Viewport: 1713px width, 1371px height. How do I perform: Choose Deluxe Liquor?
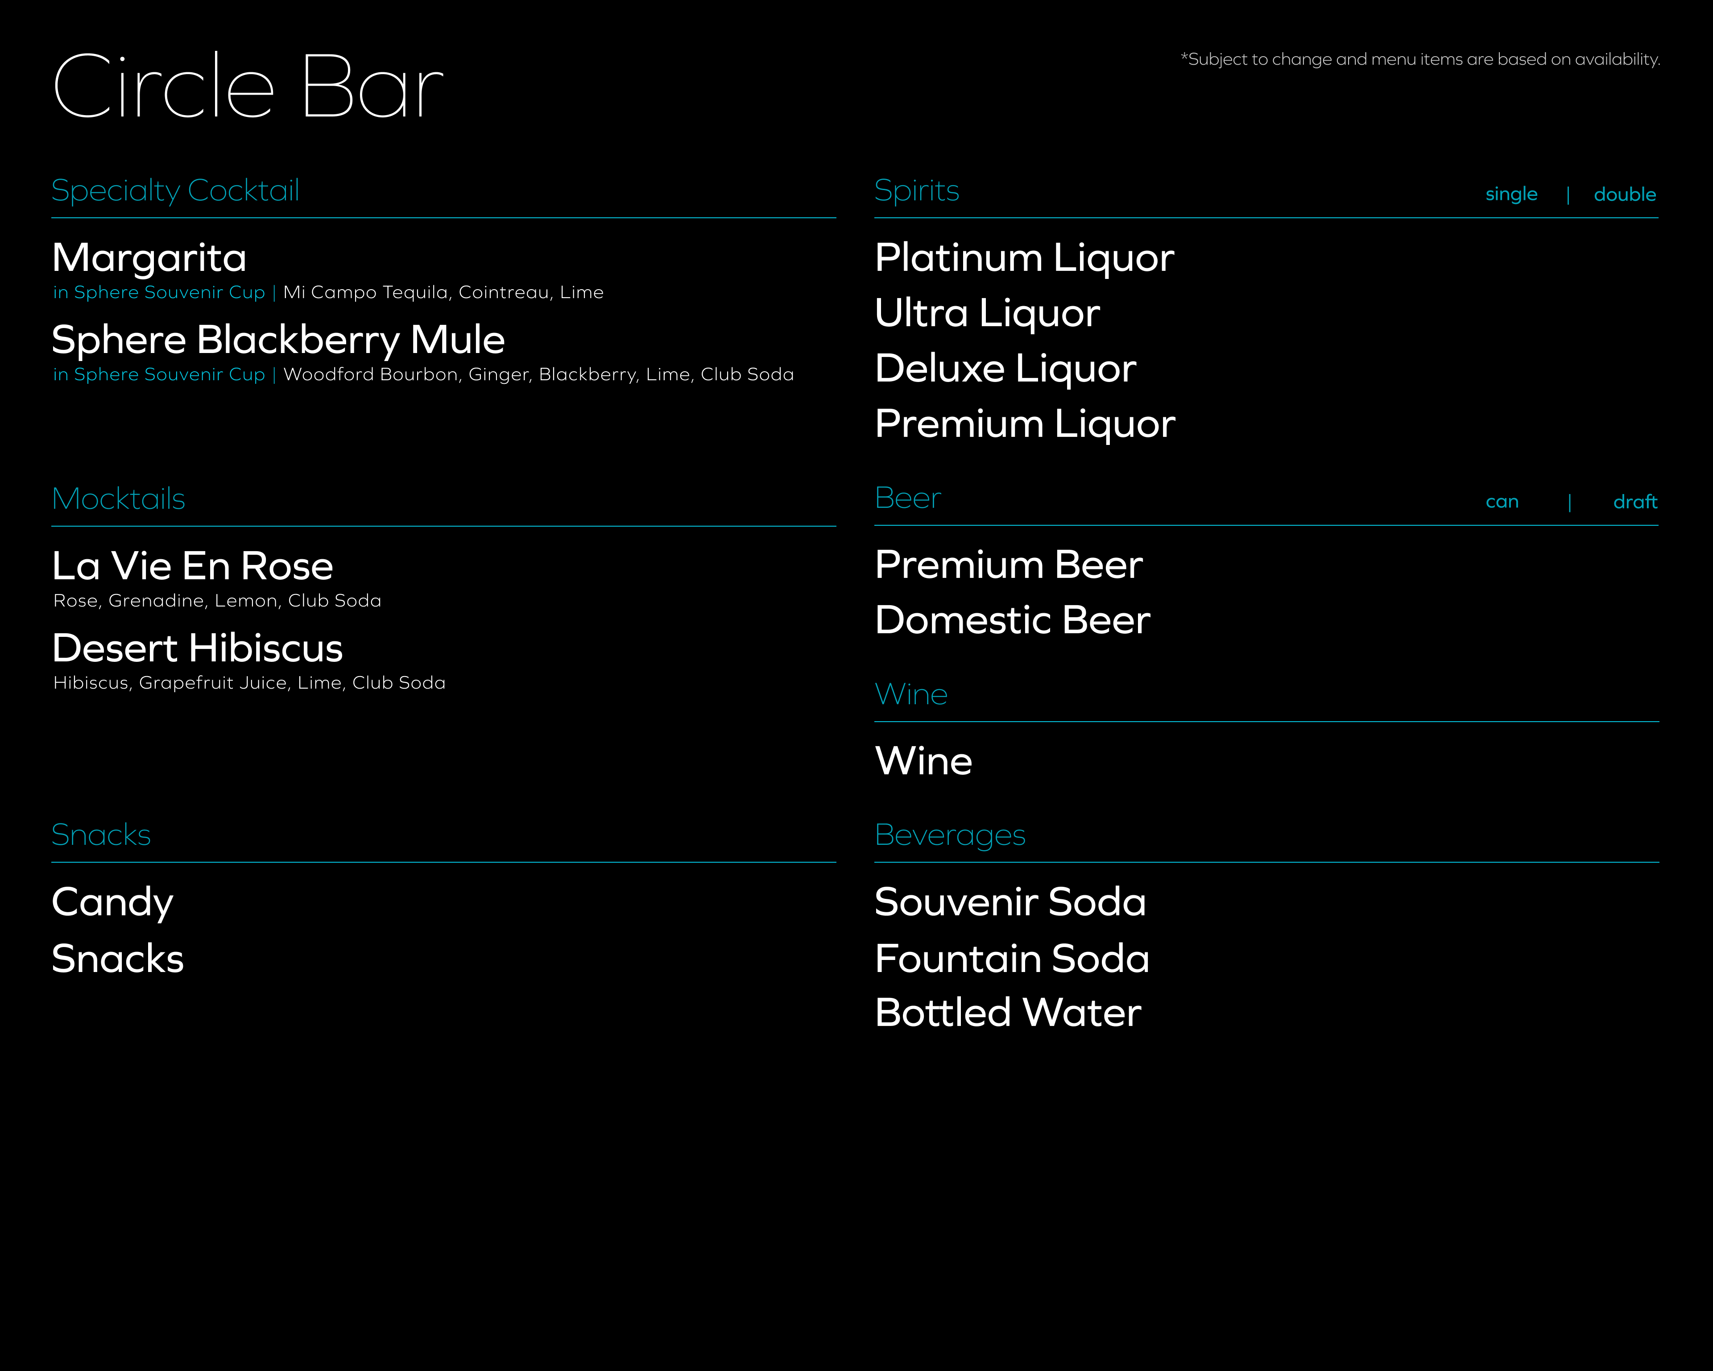1005,369
